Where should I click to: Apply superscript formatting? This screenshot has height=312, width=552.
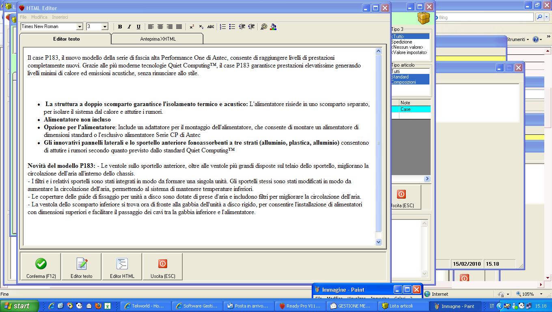192,27
